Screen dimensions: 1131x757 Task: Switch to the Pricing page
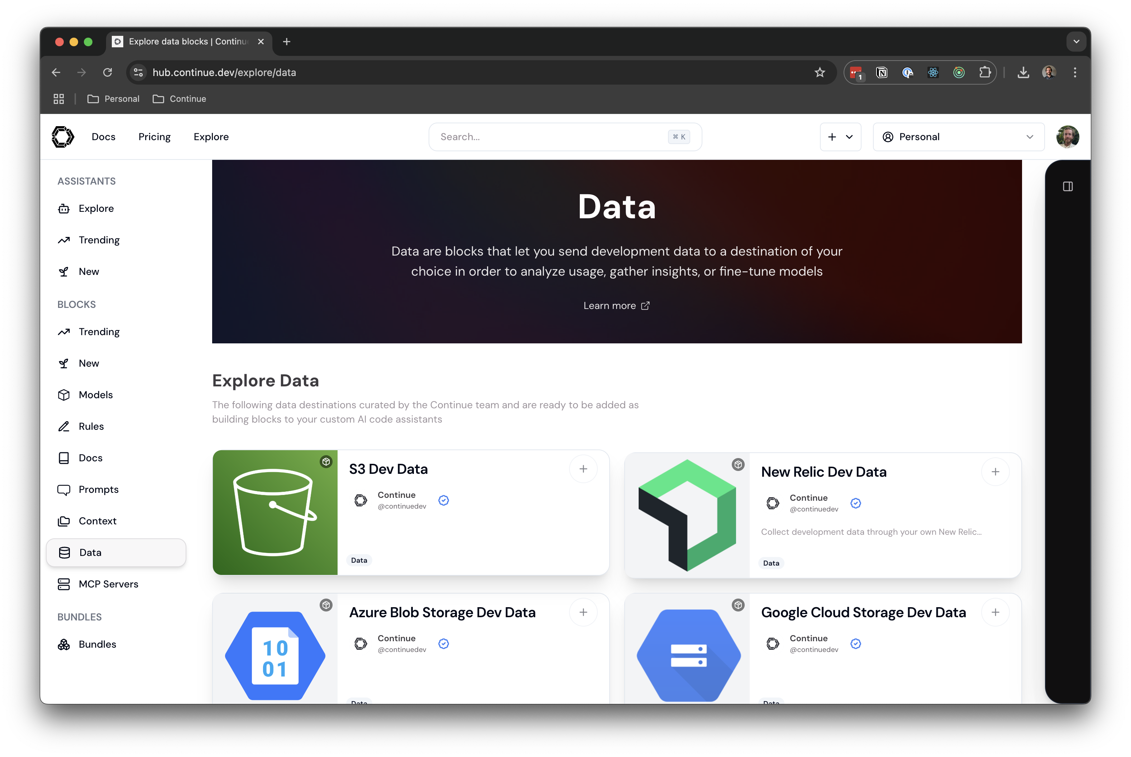[x=154, y=137]
